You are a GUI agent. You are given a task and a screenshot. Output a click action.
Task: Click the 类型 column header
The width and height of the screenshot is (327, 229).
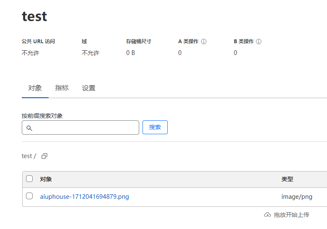[x=287, y=179]
